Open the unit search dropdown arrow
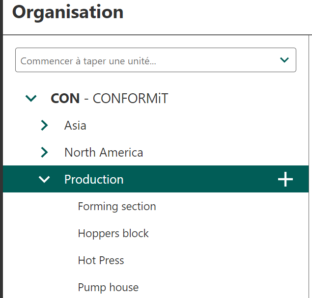The image size is (312, 298). 284,60
